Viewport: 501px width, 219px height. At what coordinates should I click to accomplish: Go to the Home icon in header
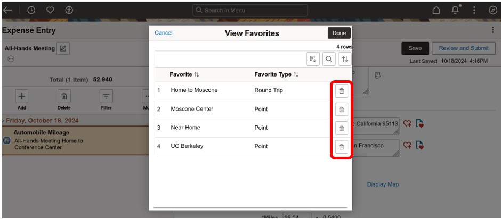click(436, 10)
